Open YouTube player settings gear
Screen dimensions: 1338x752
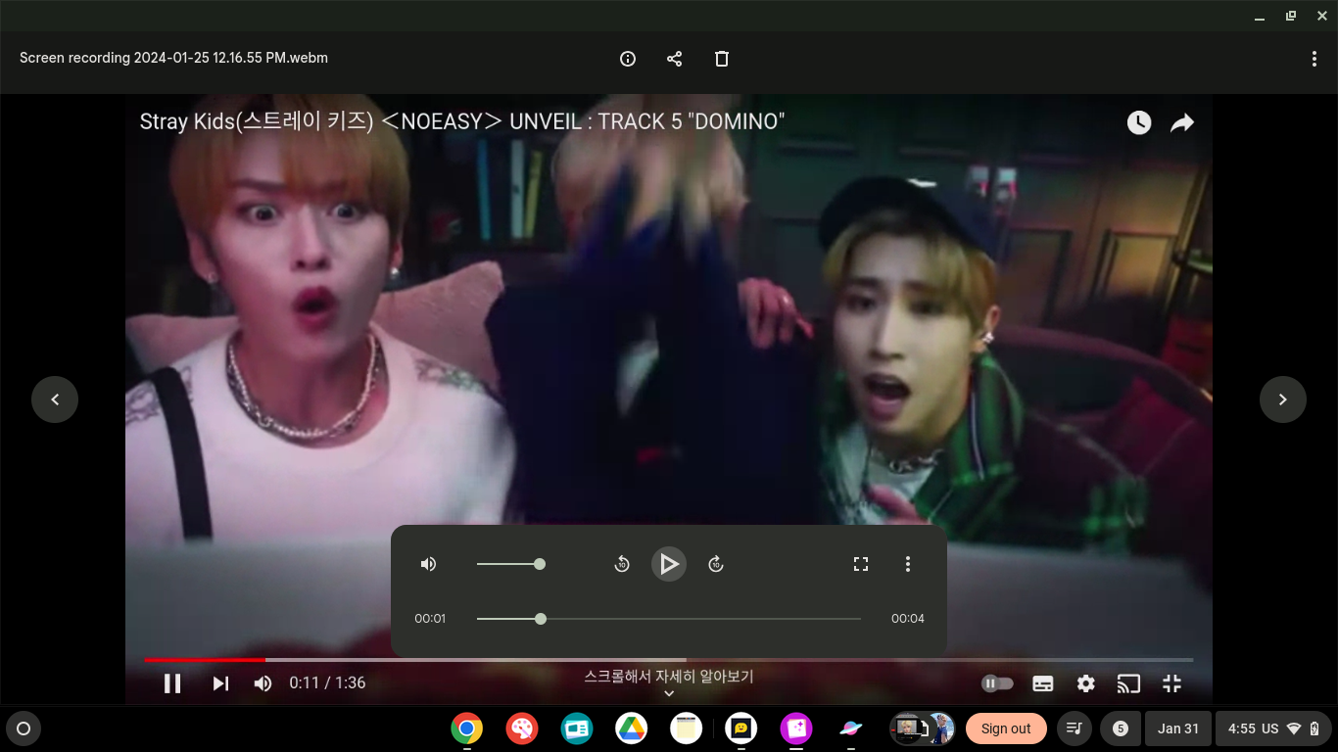1085,683
